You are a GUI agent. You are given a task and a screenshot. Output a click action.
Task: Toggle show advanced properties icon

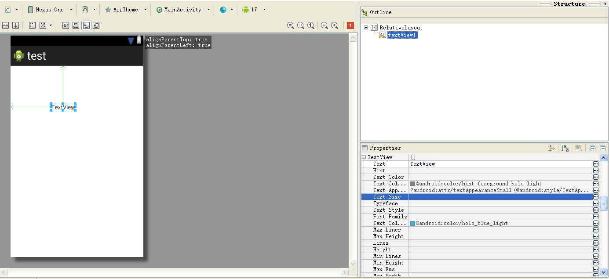pos(551,148)
